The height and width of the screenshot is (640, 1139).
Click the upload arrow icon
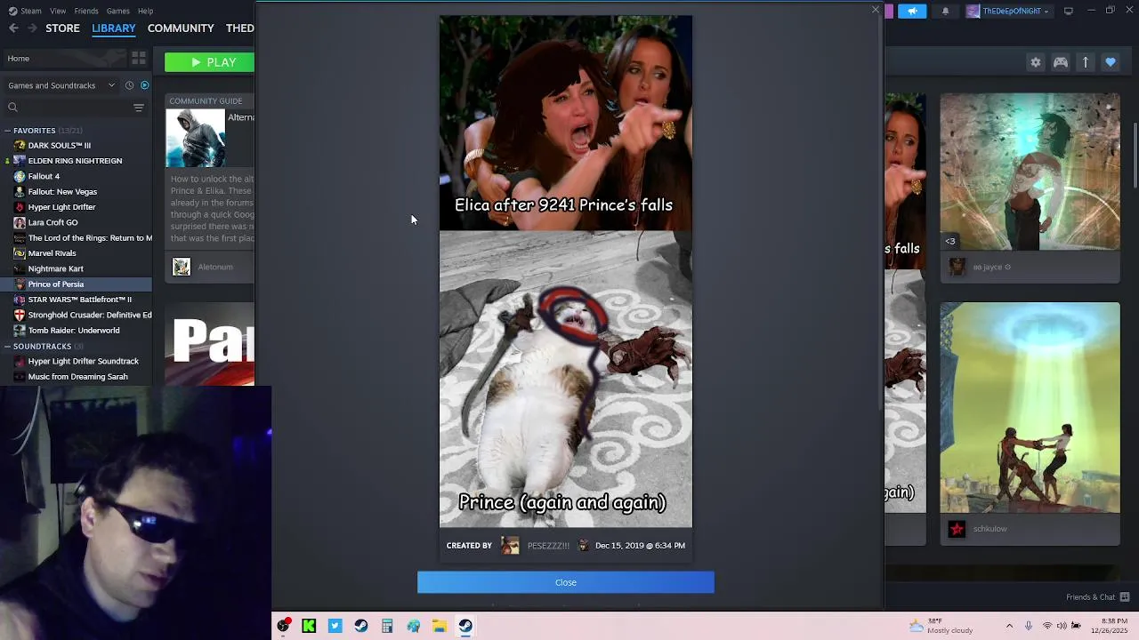(1086, 62)
